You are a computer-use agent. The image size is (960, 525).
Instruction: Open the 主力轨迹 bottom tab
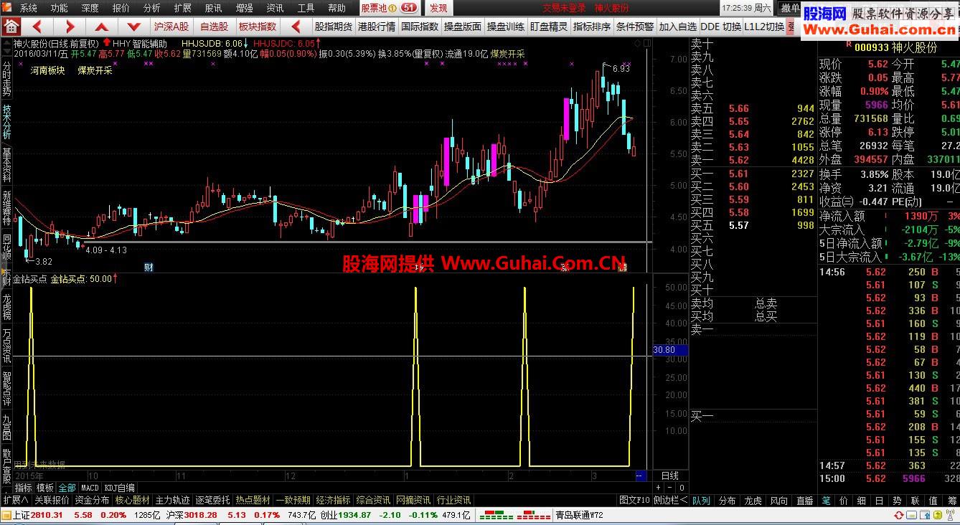[x=173, y=500]
